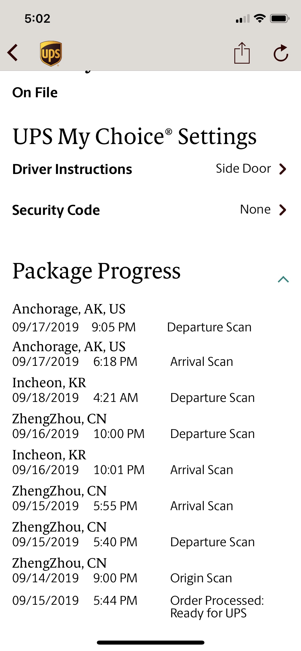Tap the battery status icon
The height and width of the screenshot is (651, 301).
(279, 19)
